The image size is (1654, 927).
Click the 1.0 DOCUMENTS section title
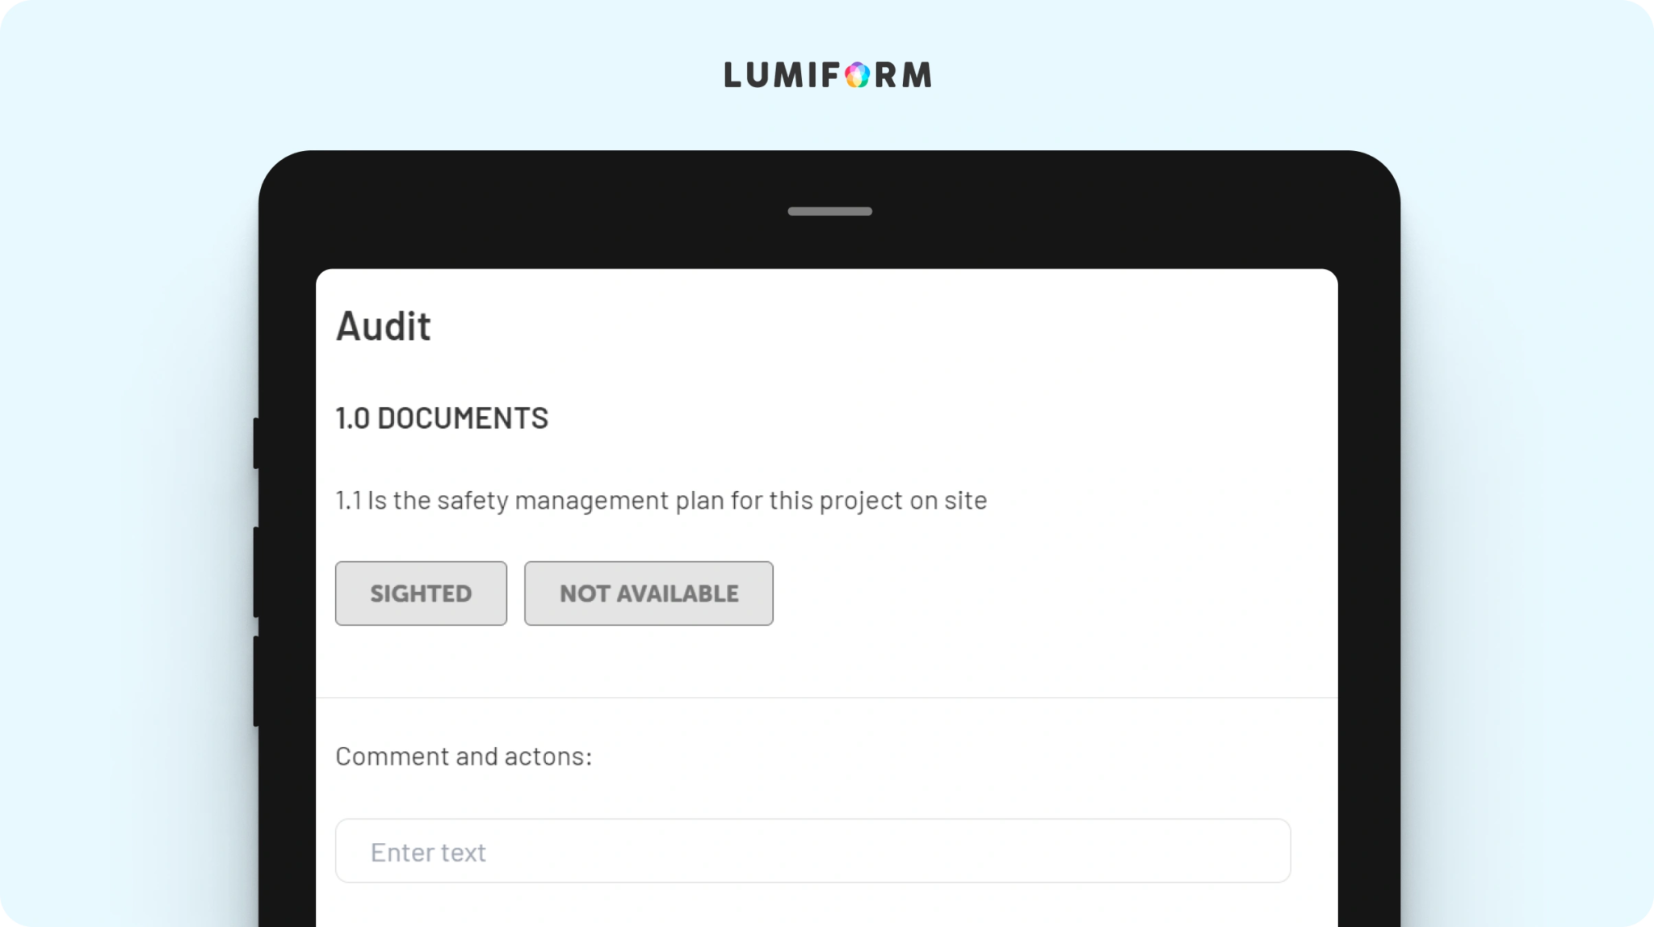(442, 418)
